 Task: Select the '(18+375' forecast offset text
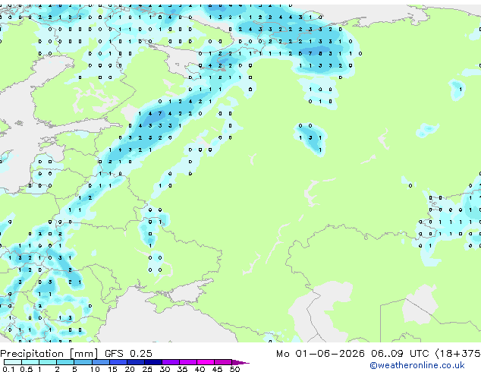457,354
